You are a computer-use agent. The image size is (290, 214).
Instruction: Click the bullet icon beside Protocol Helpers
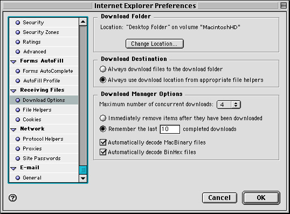coord(18,139)
